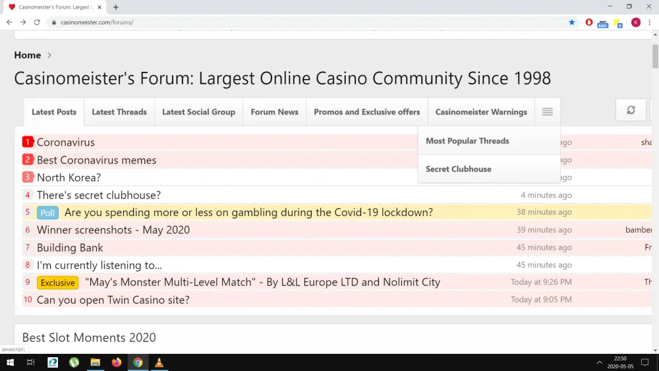Open Chrome three-dot menu
Viewport: 659px width, 371px height.
(649, 22)
